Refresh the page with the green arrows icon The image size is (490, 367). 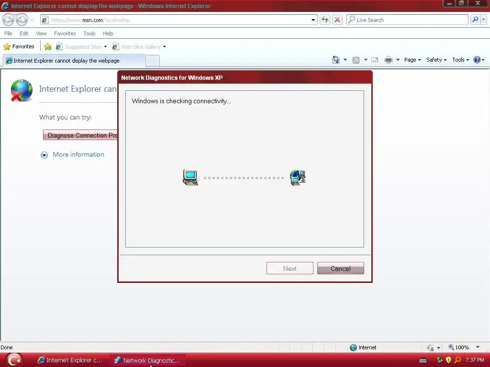pyautogui.click(x=325, y=20)
